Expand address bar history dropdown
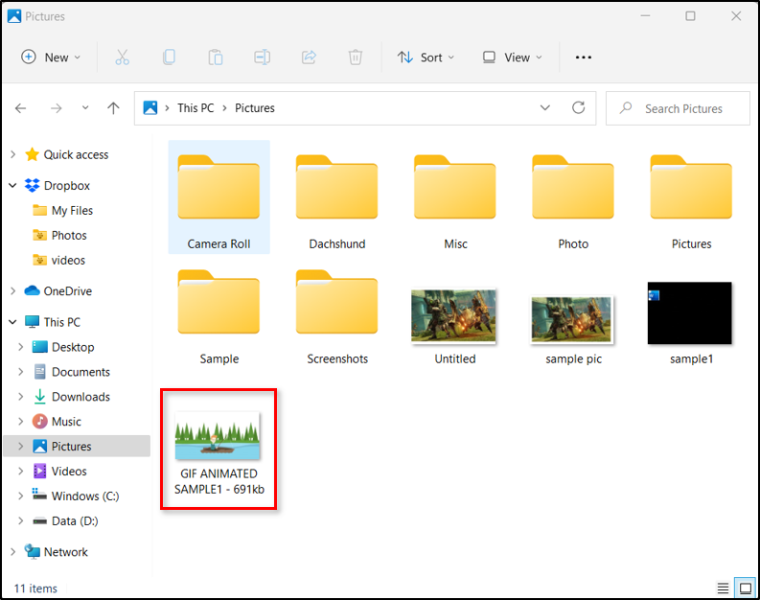The height and width of the screenshot is (600, 760). [545, 107]
